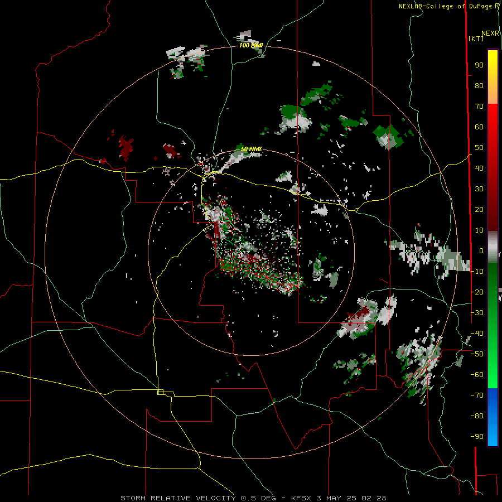The image size is (502, 502).
Task: Click the 10 value on the scale
Action: [x=479, y=230]
